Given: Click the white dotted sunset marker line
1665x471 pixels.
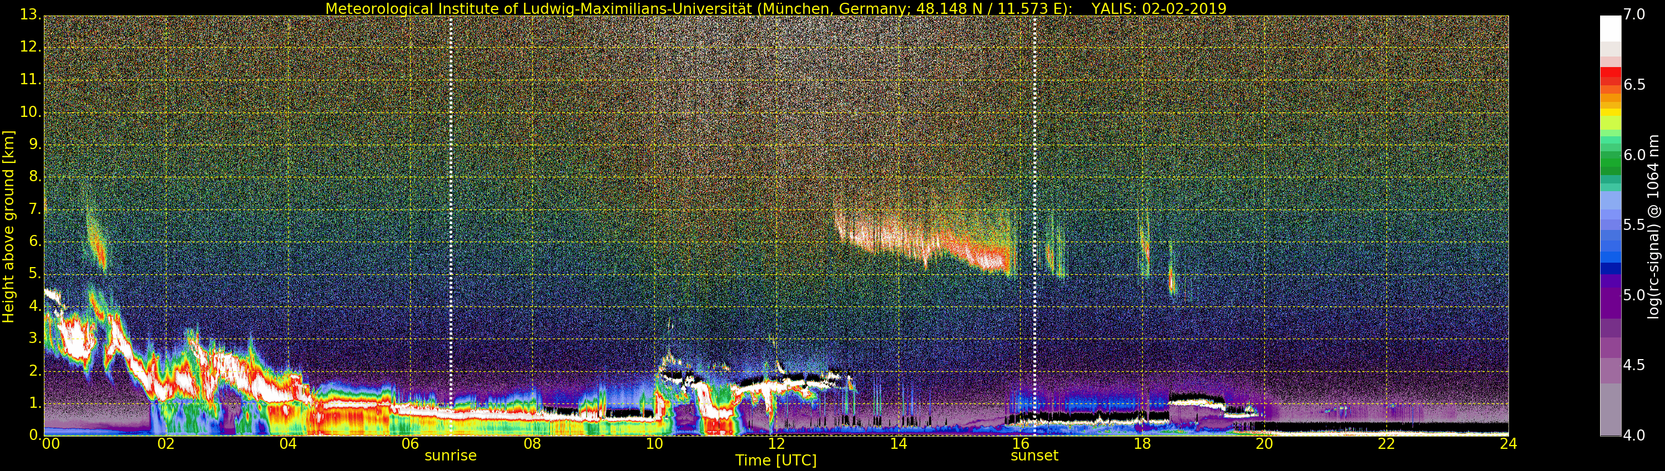Looking at the screenshot, I should coord(1035,226).
